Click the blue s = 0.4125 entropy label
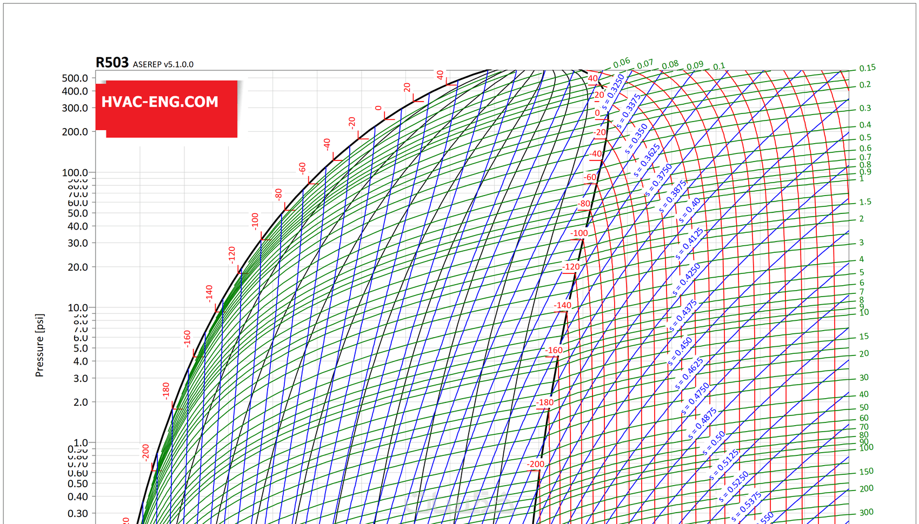The width and height of the screenshot is (919, 524). click(x=689, y=244)
